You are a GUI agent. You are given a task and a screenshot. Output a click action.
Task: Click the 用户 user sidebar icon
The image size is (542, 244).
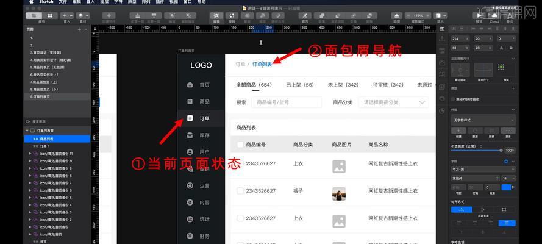coord(190,152)
